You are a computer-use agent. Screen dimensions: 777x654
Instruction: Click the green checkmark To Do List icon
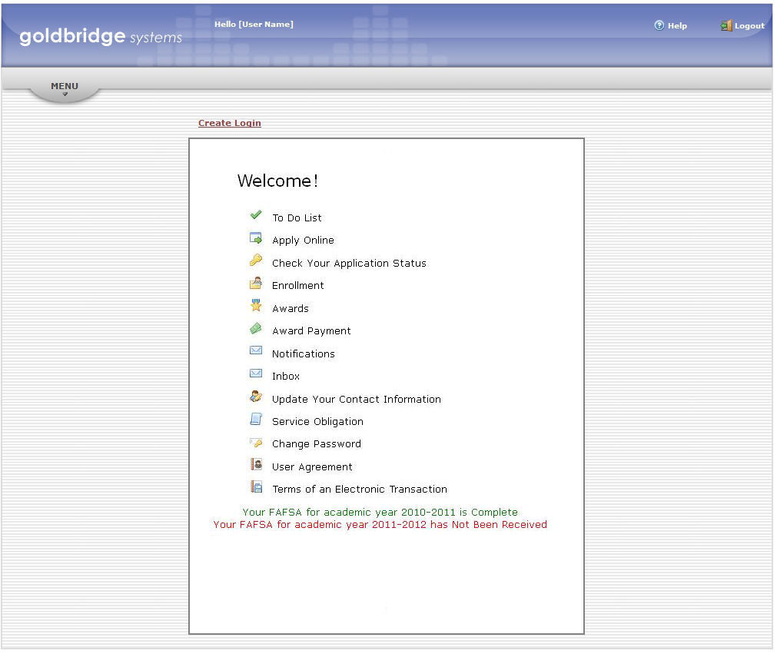[256, 215]
